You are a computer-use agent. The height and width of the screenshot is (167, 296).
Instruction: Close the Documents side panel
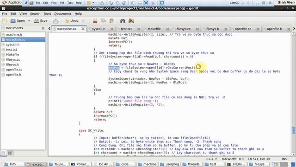[43, 28]
